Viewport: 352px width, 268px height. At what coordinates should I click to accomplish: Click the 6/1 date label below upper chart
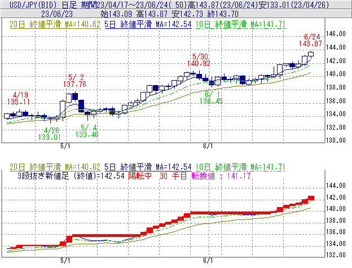(x=208, y=146)
